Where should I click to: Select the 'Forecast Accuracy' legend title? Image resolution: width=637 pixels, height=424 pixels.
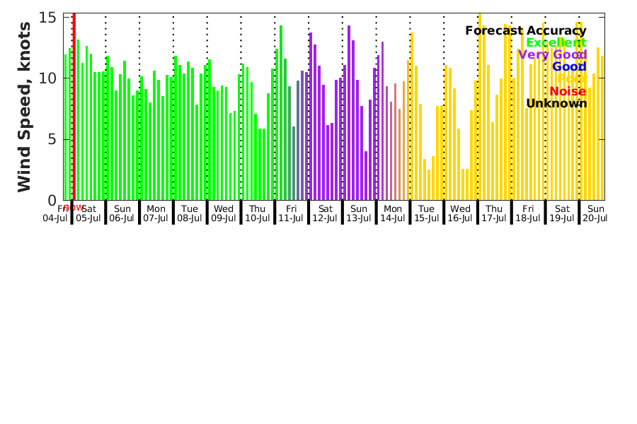(526, 31)
